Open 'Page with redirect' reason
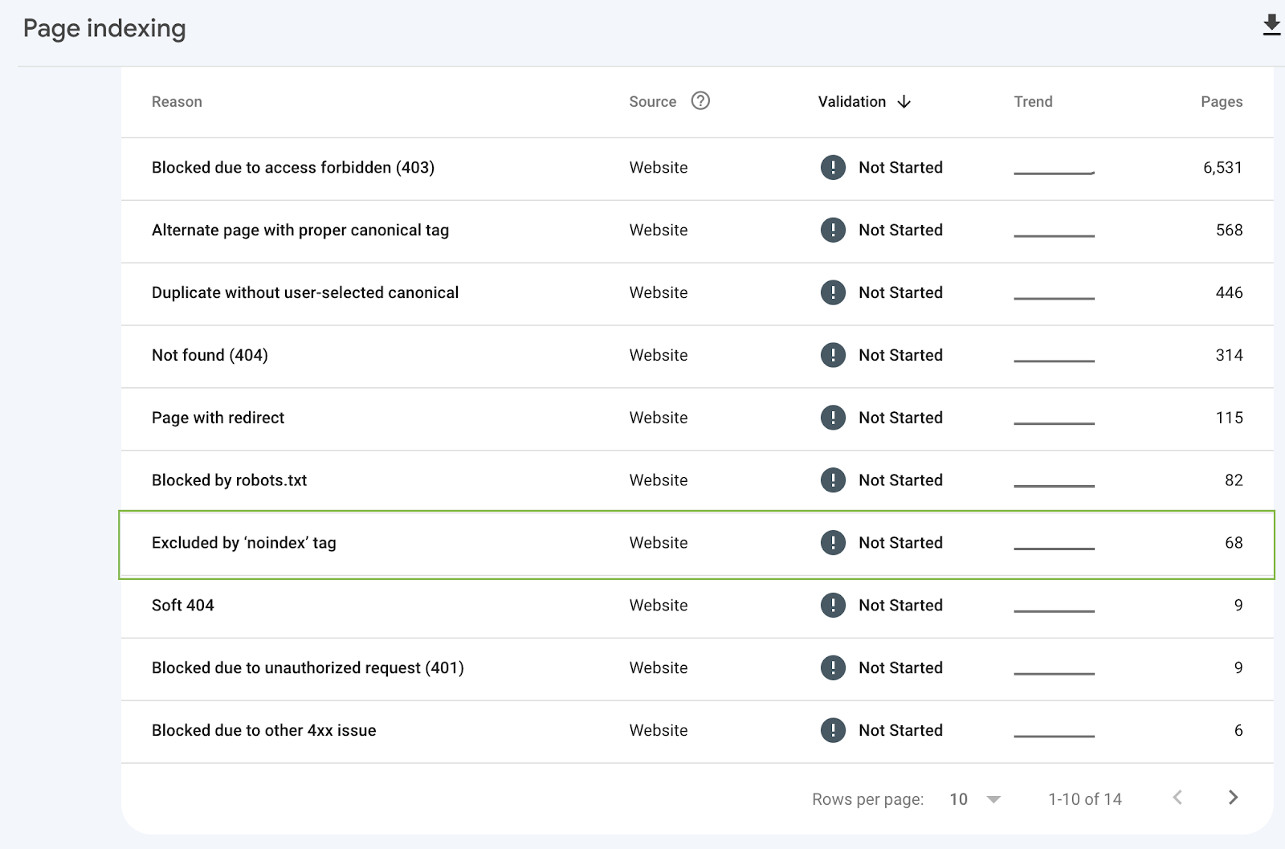 tap(218, 418)
